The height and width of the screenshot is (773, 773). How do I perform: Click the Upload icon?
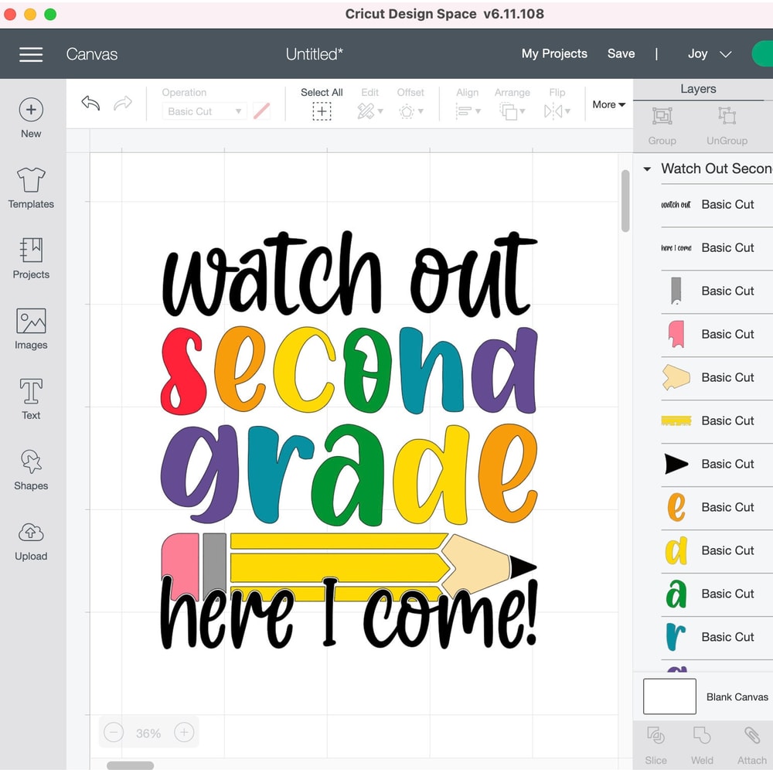point(31,537)
